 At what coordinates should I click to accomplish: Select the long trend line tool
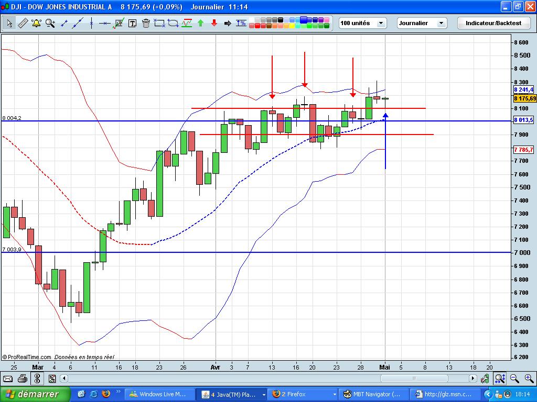(78, 23)
